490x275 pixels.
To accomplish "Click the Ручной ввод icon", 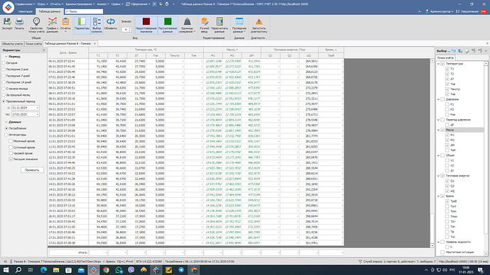I will click(x=205, y=21).
